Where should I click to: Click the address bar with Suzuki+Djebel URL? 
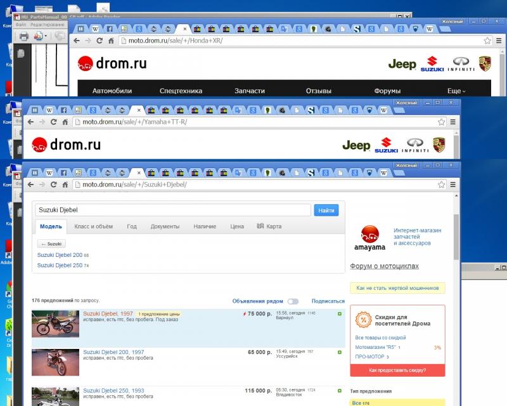[x=255, y=185]
